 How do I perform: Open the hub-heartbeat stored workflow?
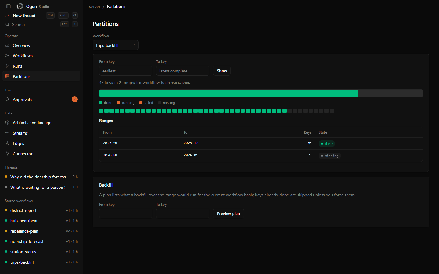point(41,221)
